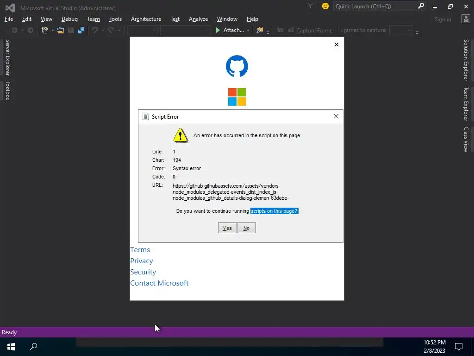The height and width of the screenshot is (356, 474).
Task: Click the Ready status bar text
Action: (9, 332)
